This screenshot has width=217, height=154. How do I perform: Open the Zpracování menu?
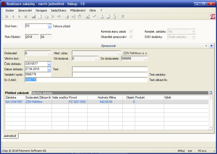pyautogui.click(x=25, y=10)
